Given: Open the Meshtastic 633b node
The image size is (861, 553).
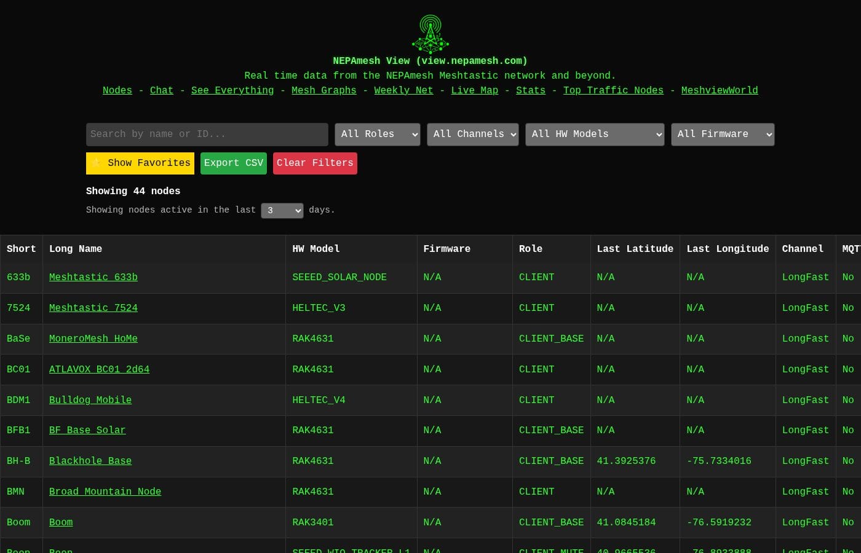Looking at the screenshot, I should [93, 277].
